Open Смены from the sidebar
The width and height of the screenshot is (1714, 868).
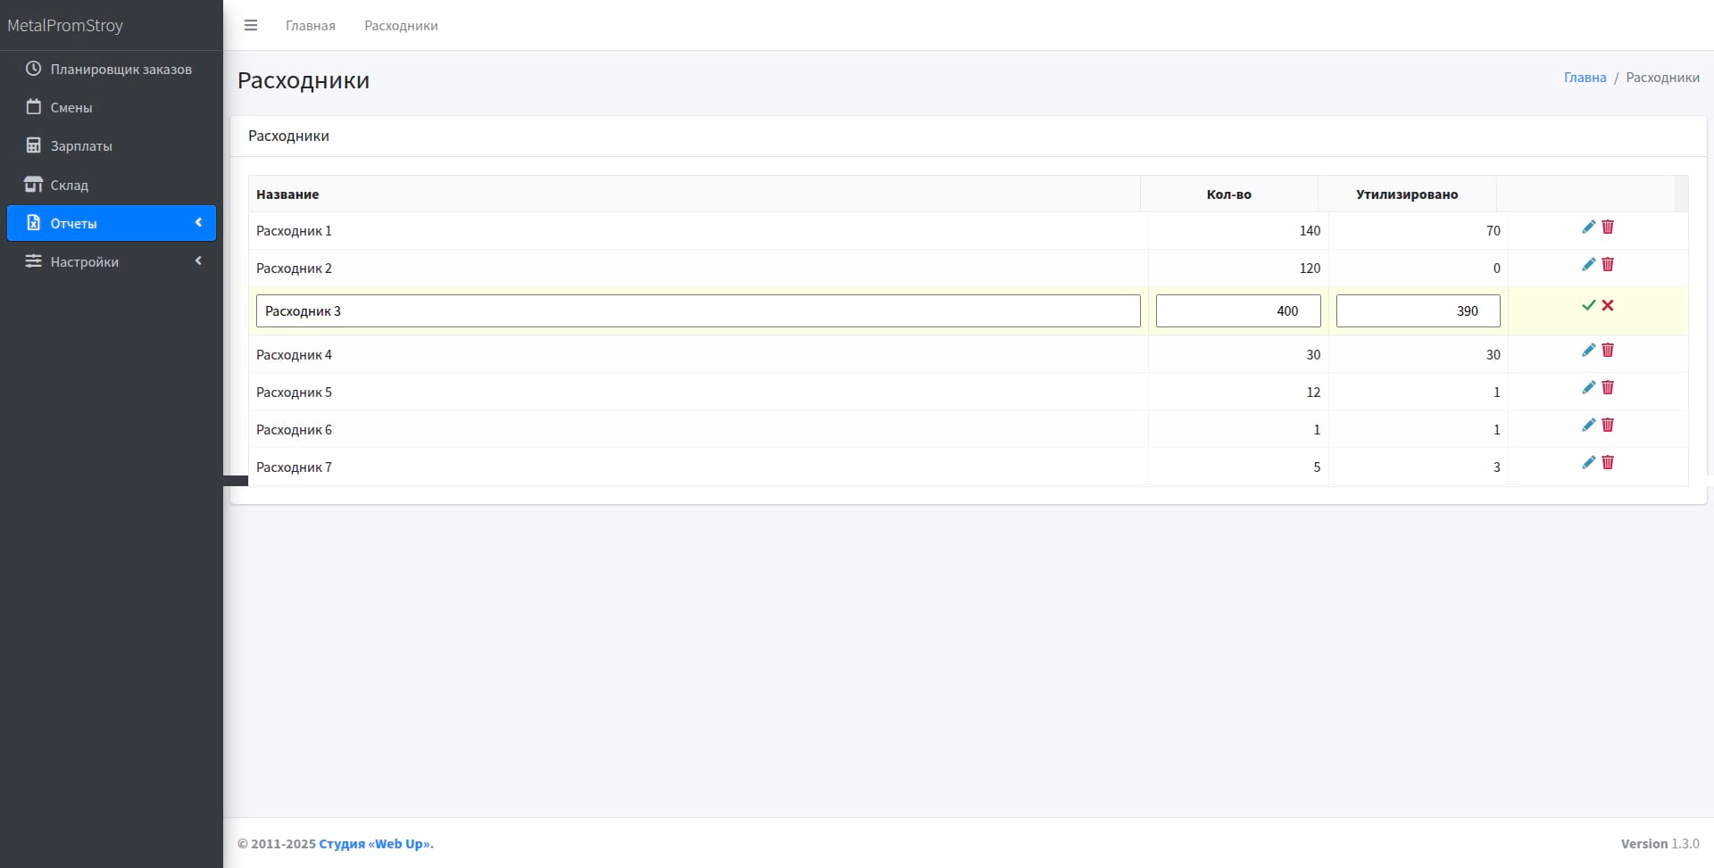(71, 107)
